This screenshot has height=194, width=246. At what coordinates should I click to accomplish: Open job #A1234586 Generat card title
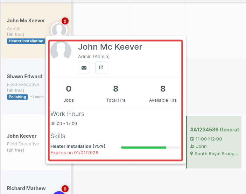[215, 130]
